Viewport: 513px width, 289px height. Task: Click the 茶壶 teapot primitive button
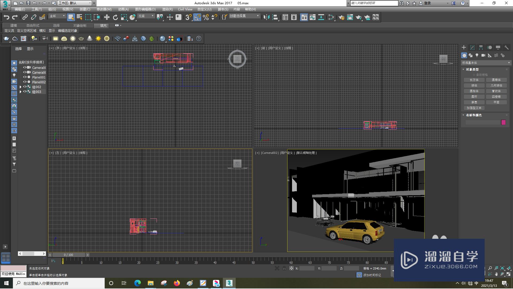[474, 102]
